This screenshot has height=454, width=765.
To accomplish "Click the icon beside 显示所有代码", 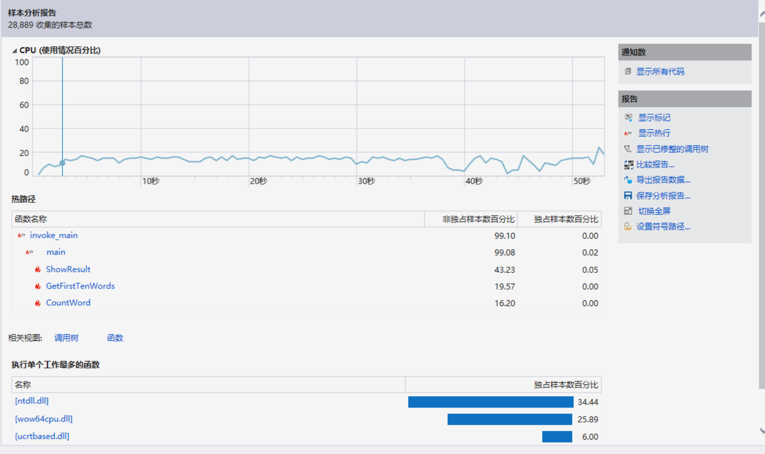I will [628, 72].
